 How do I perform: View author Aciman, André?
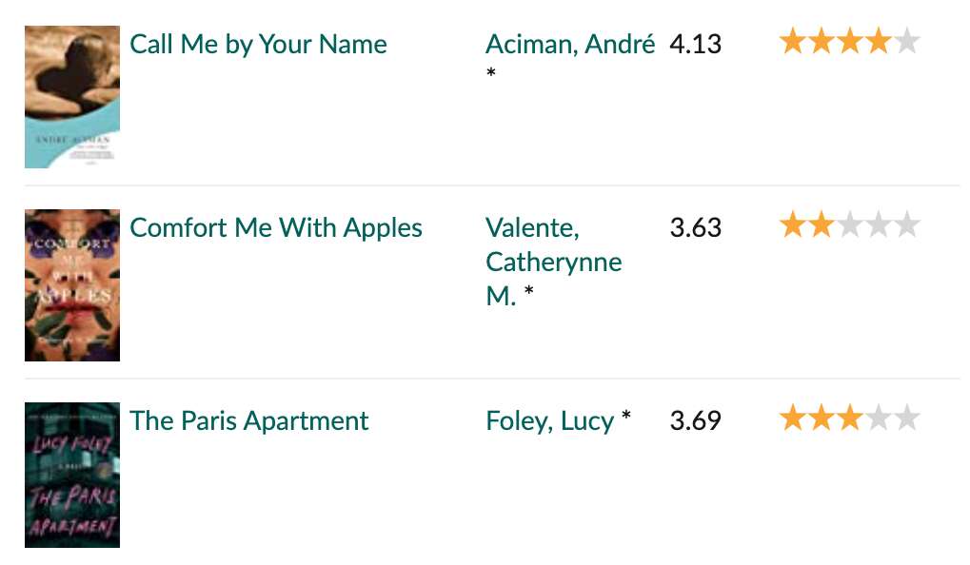[570, 45]
